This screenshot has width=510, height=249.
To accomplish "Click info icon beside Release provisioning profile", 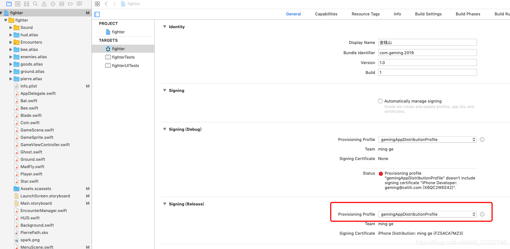I will [x=482, y=214].
